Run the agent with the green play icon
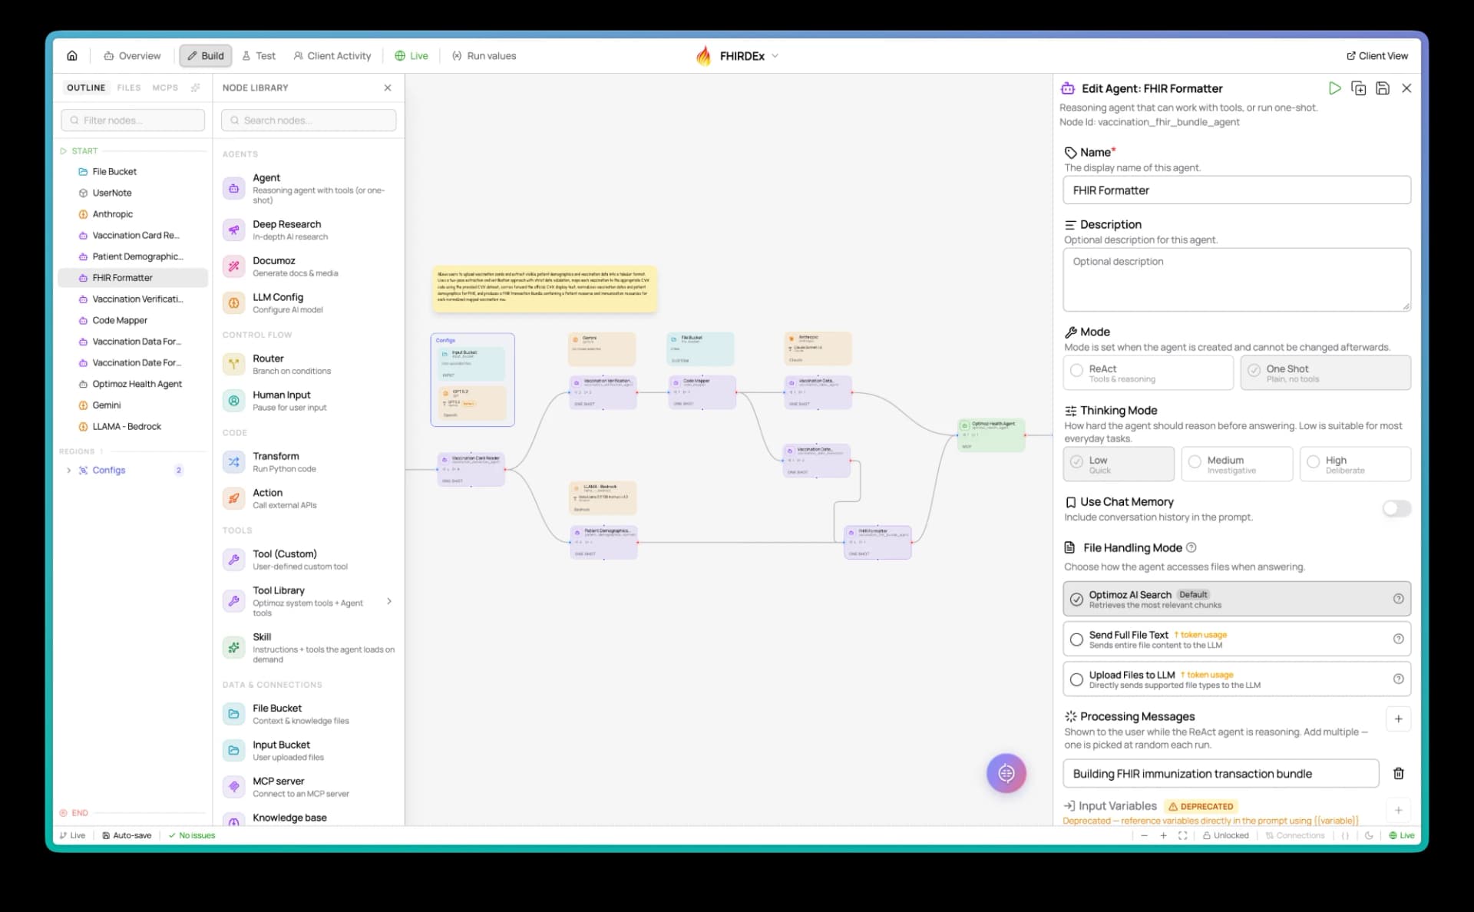This screenshot has height=912, width=1474. click(1334, 88)
